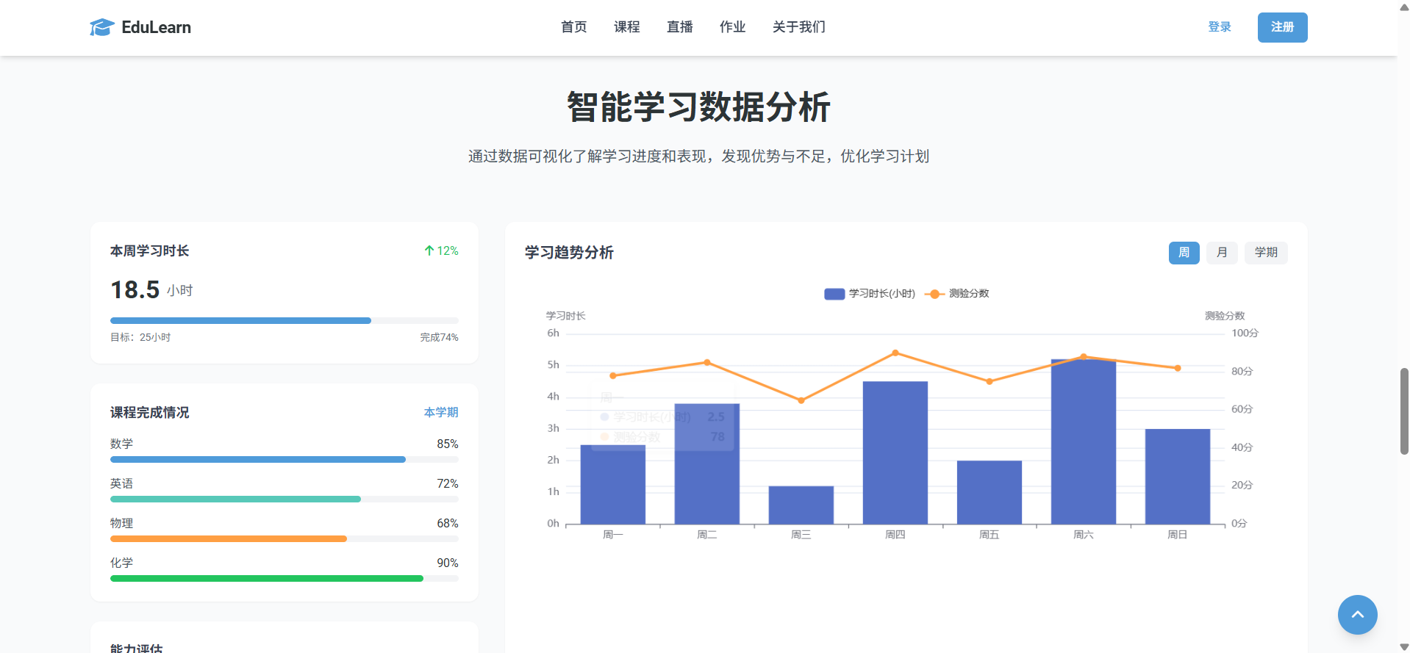Switch the trend chart to 学期 view
1410x653 pixels.
[1265, 253]
